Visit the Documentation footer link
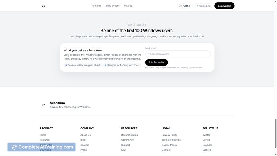This screenshot has width=277, height=156. click(129, 135)
